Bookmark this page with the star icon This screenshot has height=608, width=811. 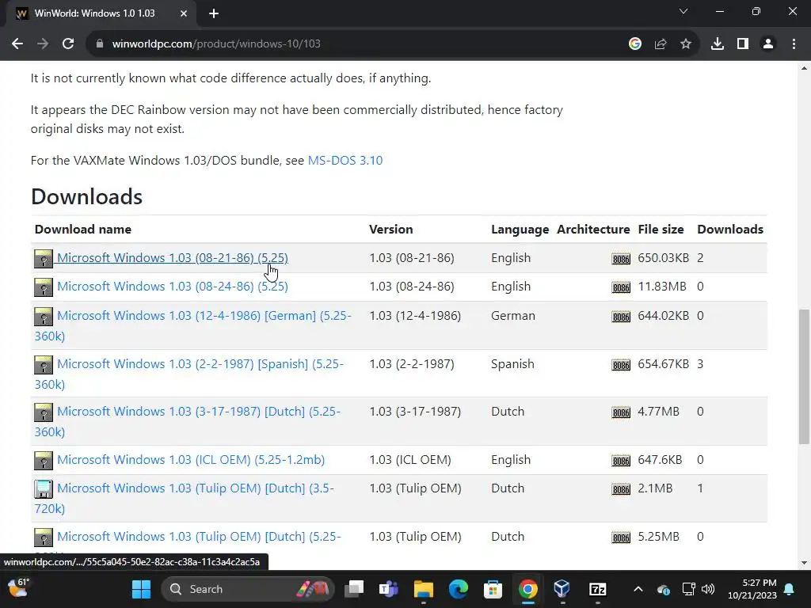pos(685,44)
